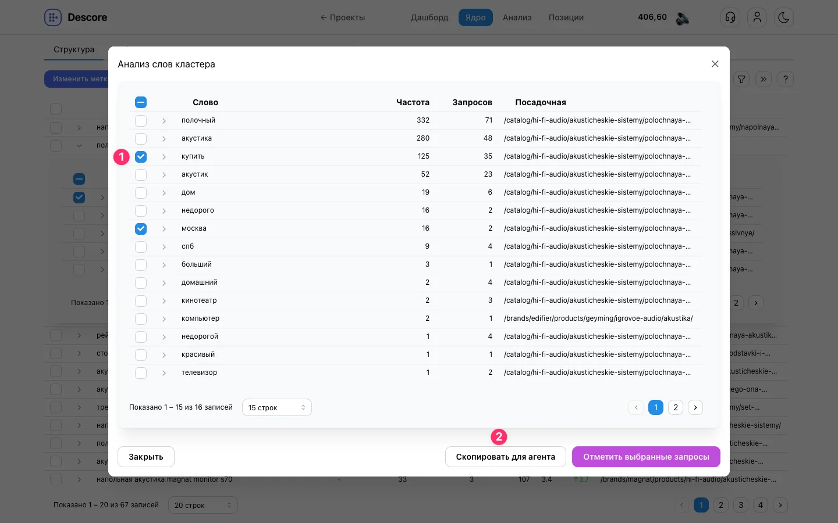Click the Descore logo icon
This screenshot has height=523, width=838.
(x=53, y=17)
